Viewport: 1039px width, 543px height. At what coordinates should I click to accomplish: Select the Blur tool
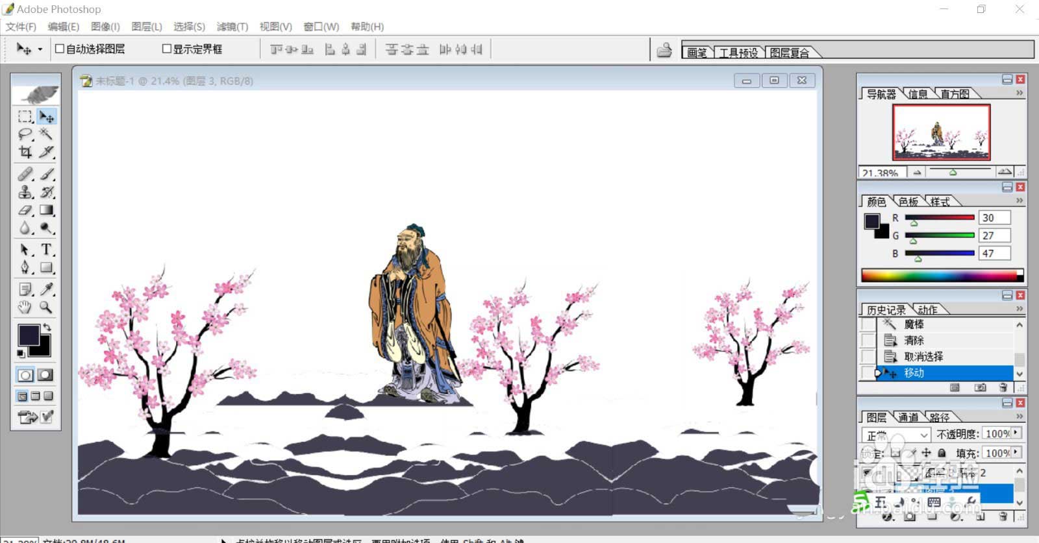25,228
